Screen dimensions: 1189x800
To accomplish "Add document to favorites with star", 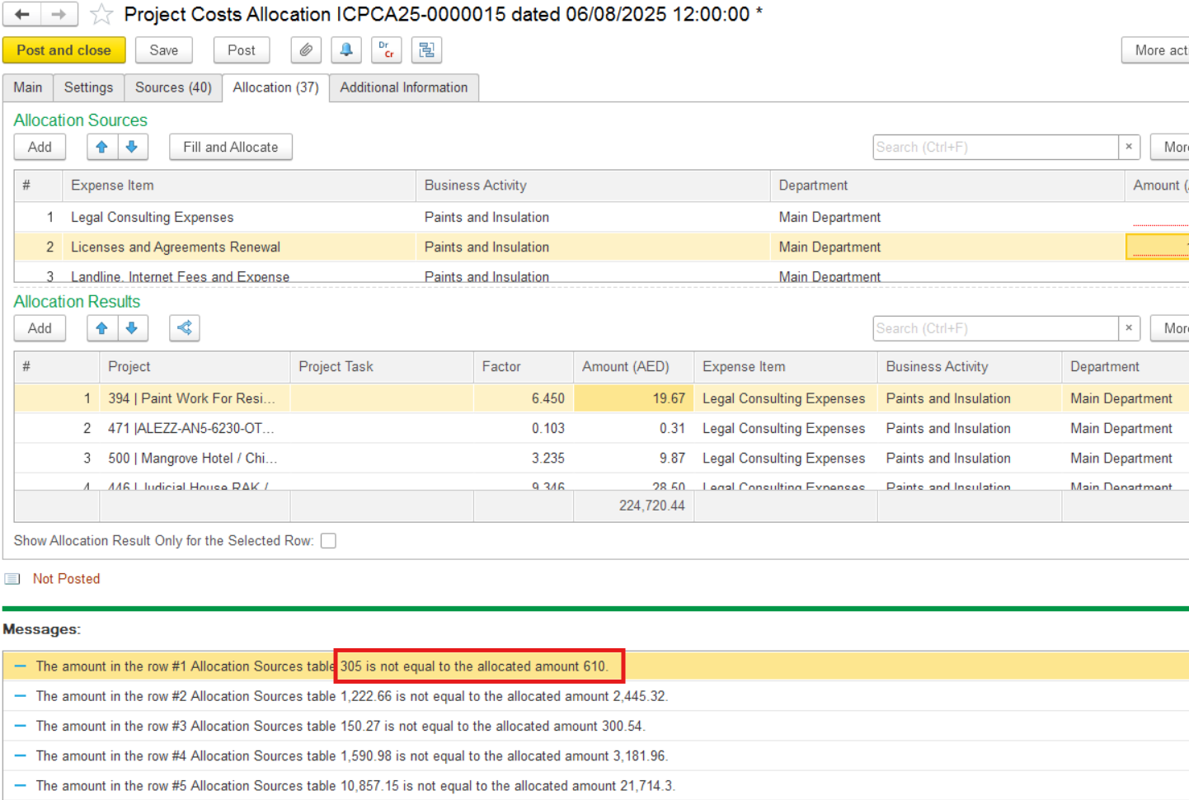I will (101, 14).
